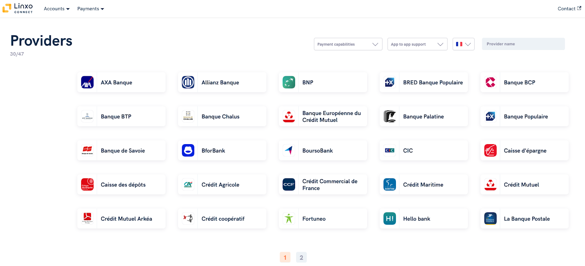Select the Crédit Maritime provider name

tap(423, 185)
